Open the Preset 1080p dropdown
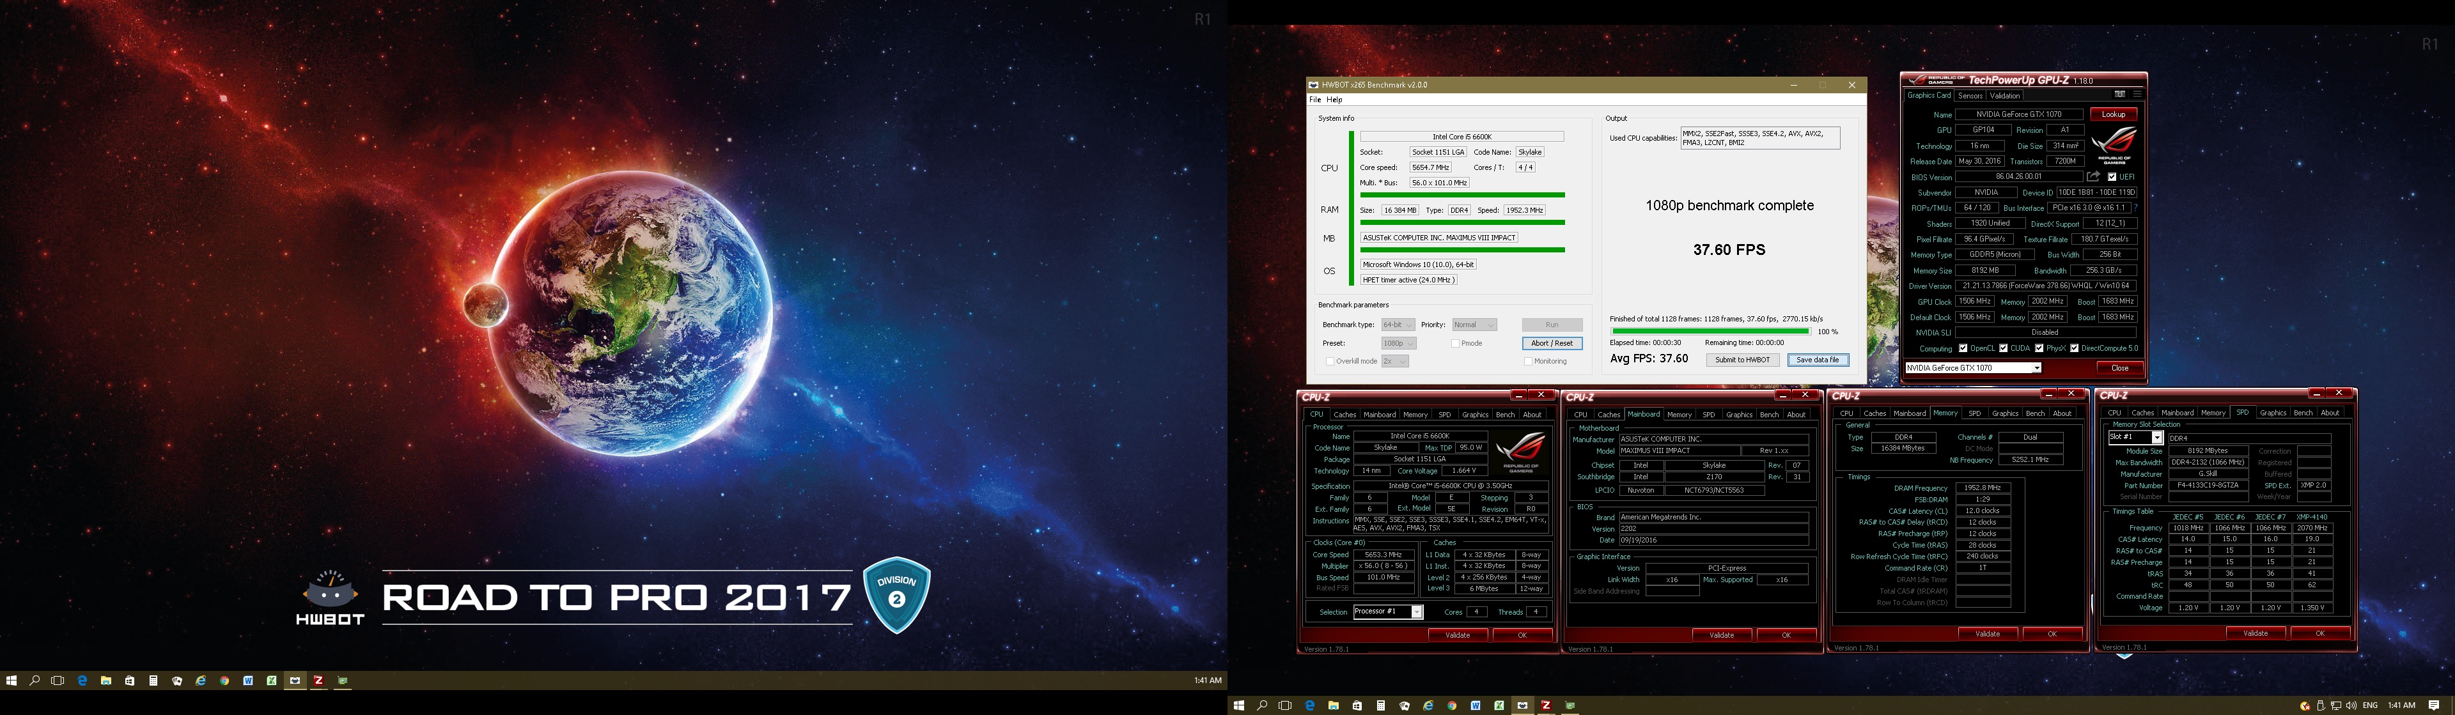Screen dimensions: 2455x715 pyautogui.click(x=1398, y=342)
